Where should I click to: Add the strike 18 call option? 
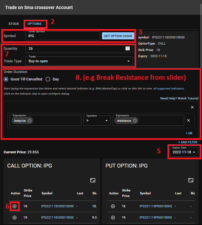point(14,206)
